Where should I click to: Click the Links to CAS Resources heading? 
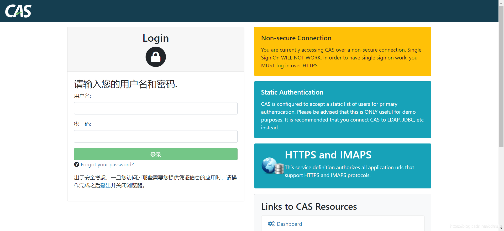coord(309,207)
